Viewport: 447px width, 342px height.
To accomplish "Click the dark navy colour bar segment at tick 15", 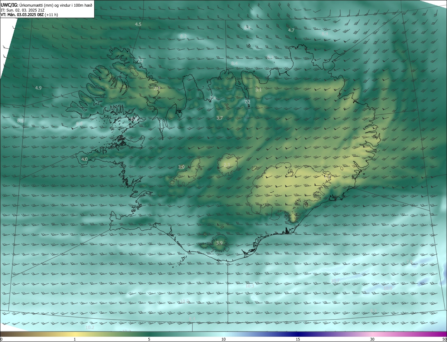I will tap(298, 334).
